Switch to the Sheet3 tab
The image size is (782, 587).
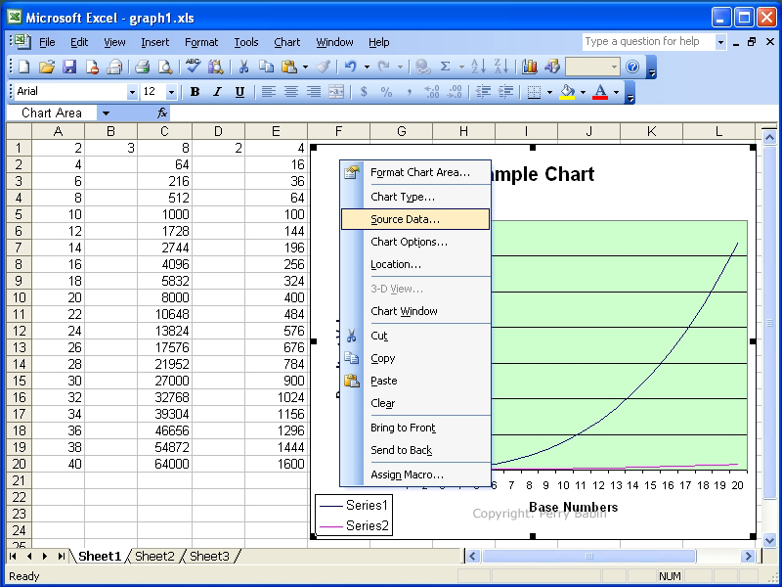click(209, 556)
